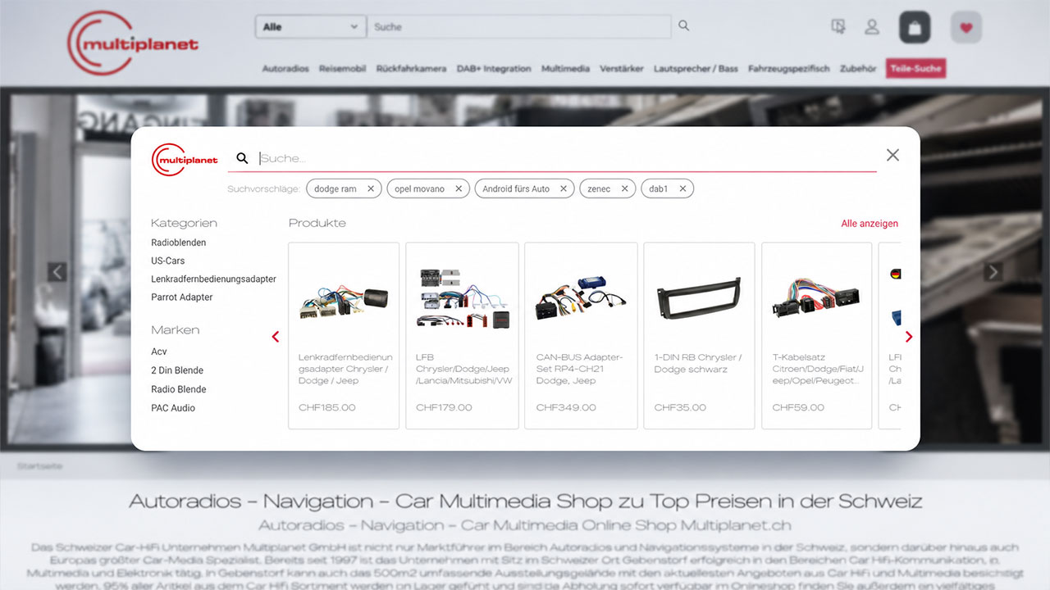1050x590 pixels.
Task: Close the search overlay with the X
Action: (892, 155)
